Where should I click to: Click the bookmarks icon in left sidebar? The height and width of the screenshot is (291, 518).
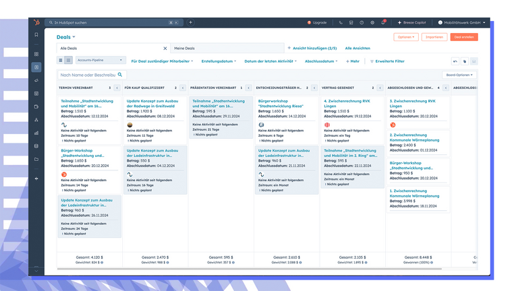[x=36, y=34]
